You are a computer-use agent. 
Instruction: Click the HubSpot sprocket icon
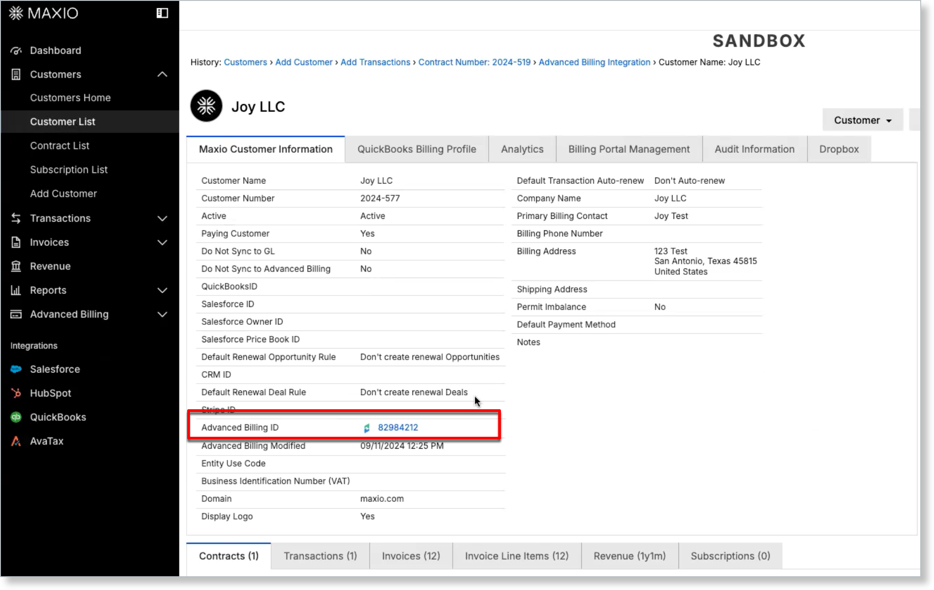16,393
